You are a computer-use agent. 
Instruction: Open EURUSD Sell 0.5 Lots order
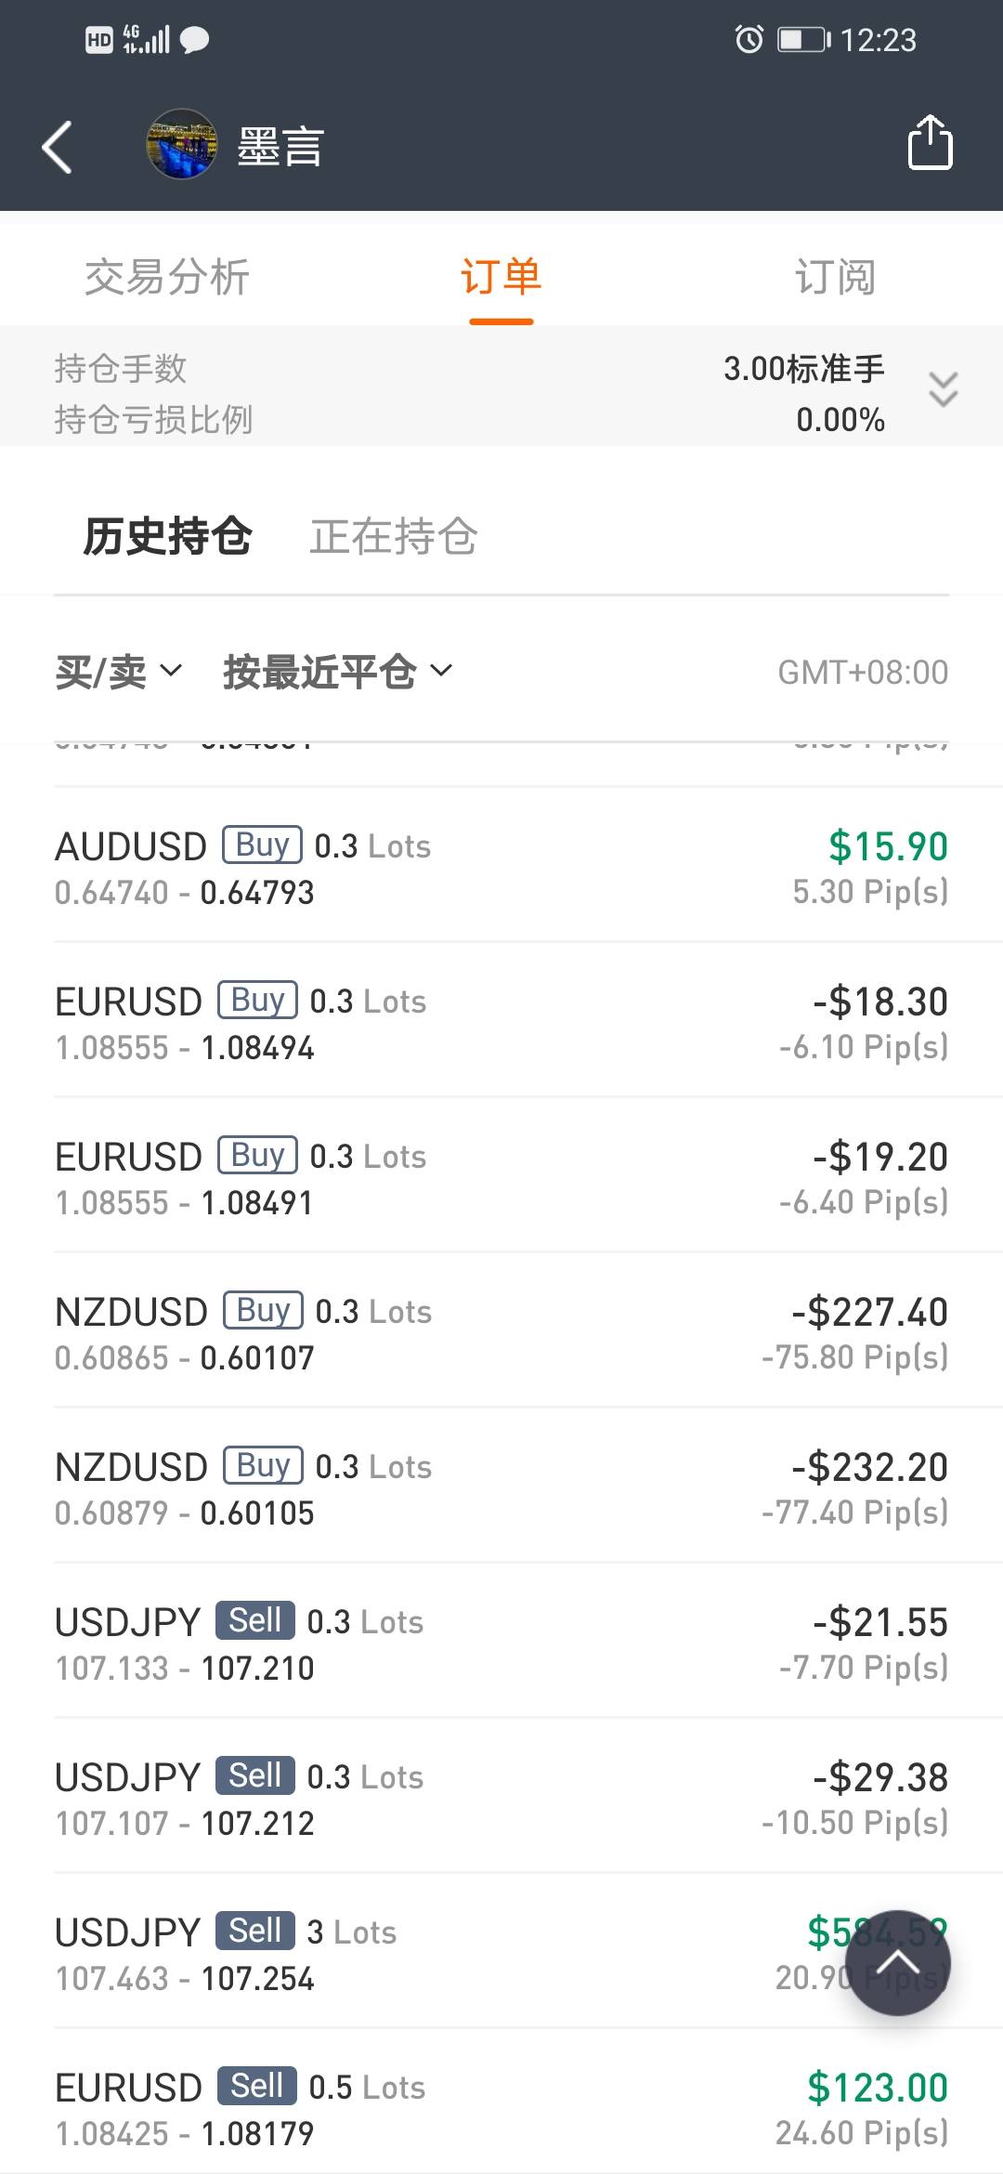pos(501,2109)
